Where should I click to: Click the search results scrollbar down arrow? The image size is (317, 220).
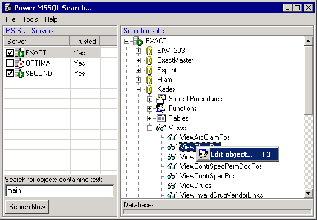(309, 193)
